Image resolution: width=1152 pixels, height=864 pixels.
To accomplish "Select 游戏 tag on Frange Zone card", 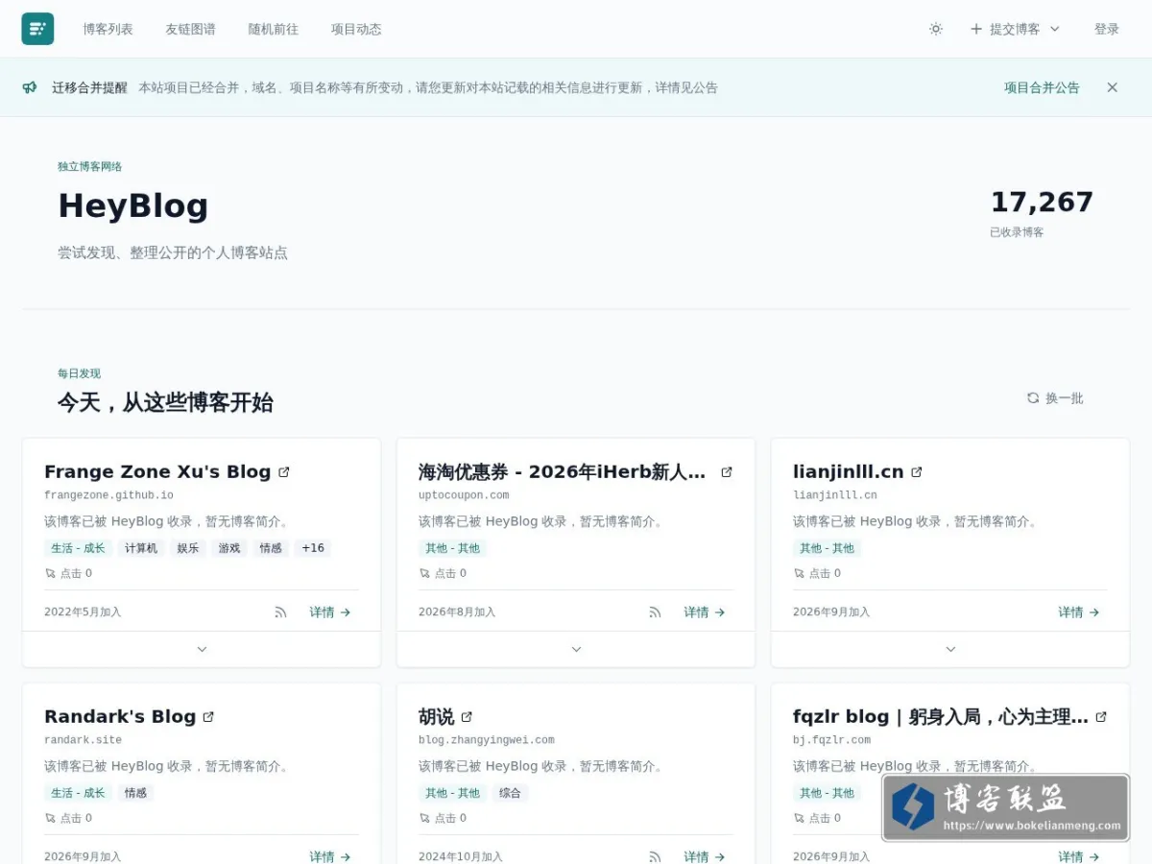I will pos(229,548).
